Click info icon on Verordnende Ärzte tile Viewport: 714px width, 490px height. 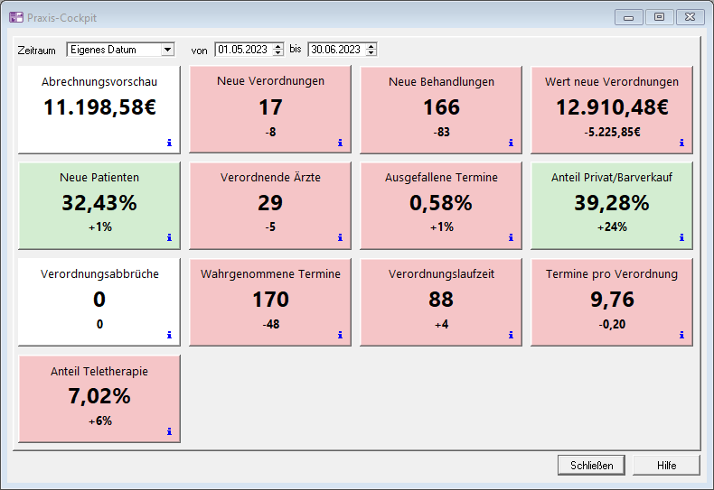[x=340, y=238]
